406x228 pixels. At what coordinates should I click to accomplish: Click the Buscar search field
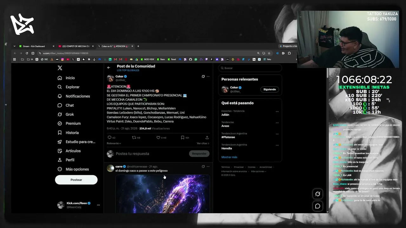tap(250, 68)
